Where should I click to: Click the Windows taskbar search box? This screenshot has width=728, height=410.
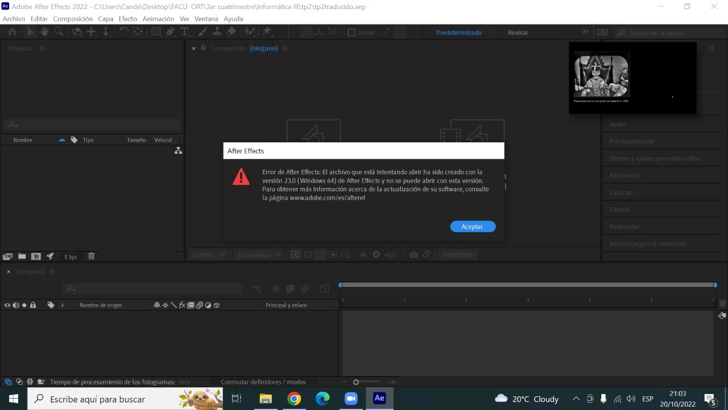[x=125, y=399]
